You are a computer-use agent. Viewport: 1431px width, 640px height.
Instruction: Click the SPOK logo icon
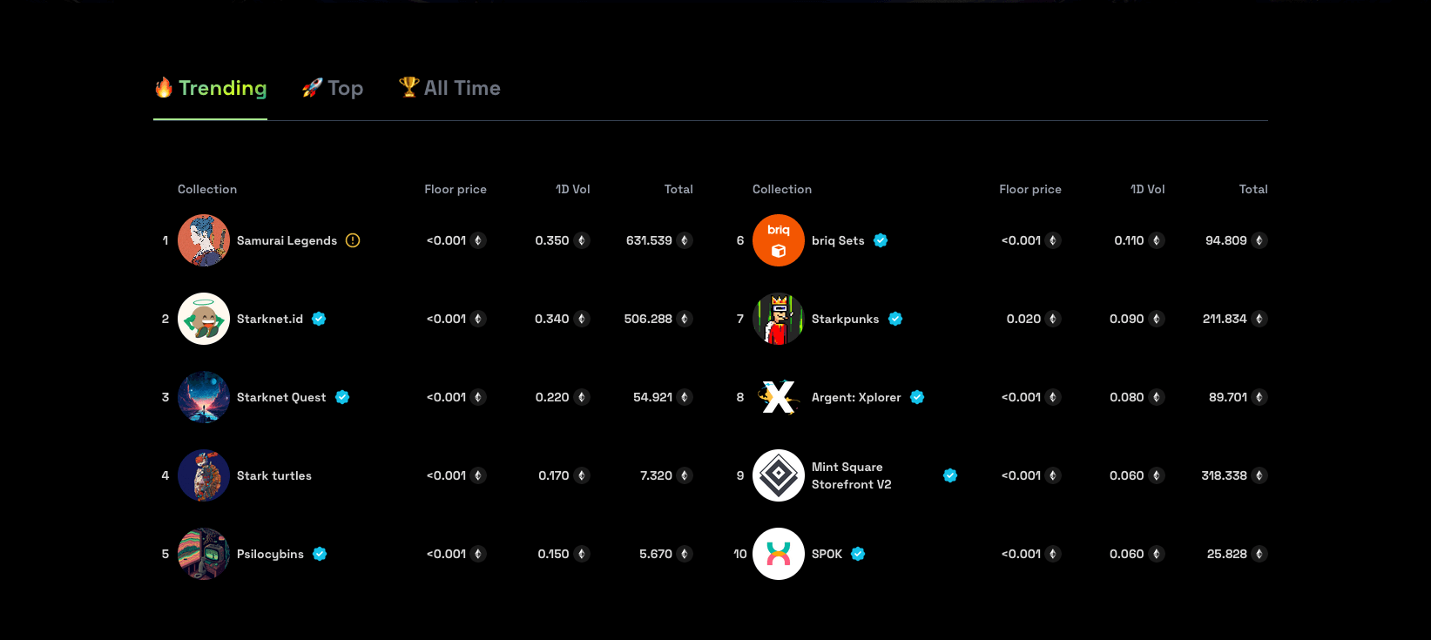tap(779, 554)
